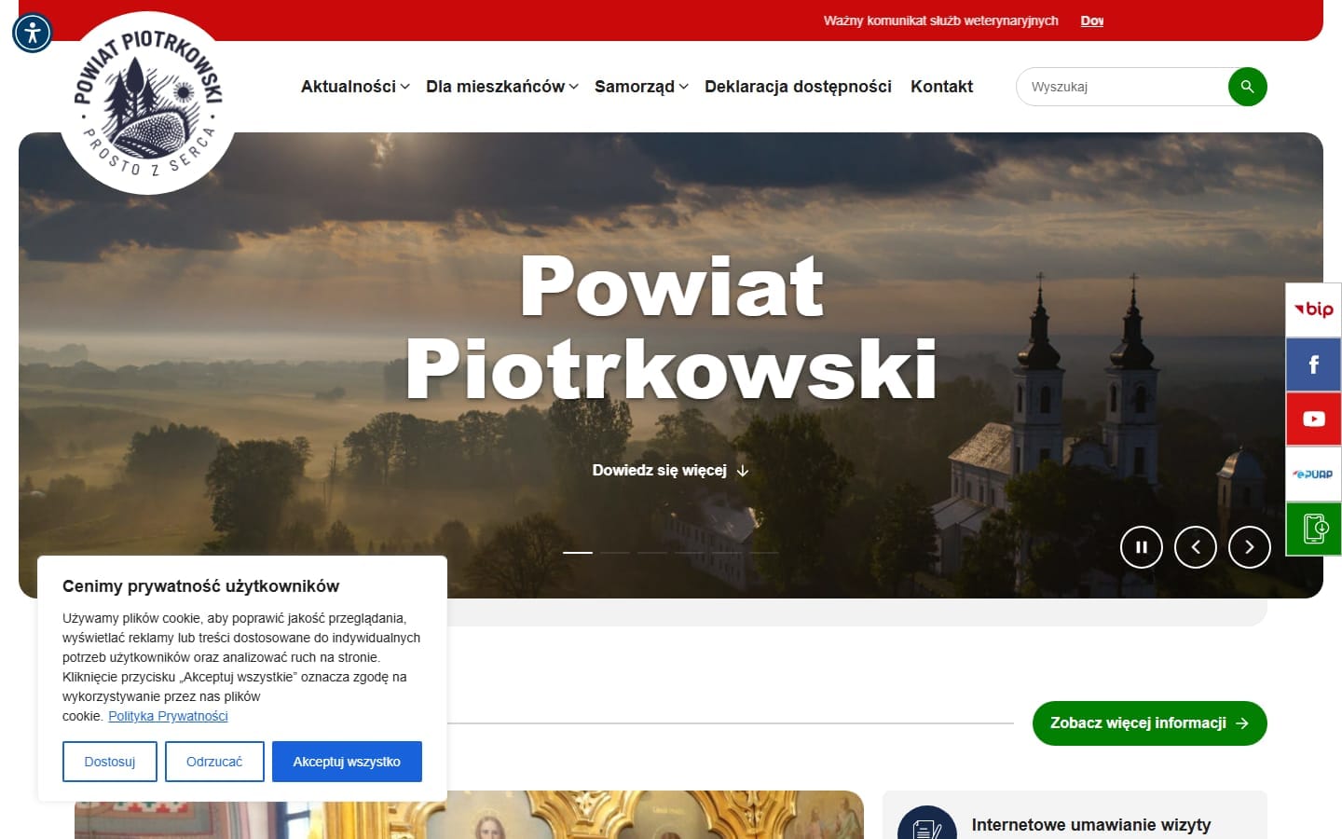The height and width of the screenshot is (839, 1342).
Task: Select the second slide indicator dash
Action: pyautogui.click(x=615, y=553)
